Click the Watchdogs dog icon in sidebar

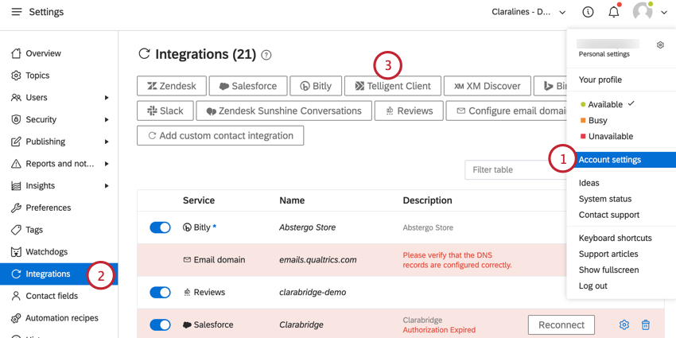click(x=16, y=252)
